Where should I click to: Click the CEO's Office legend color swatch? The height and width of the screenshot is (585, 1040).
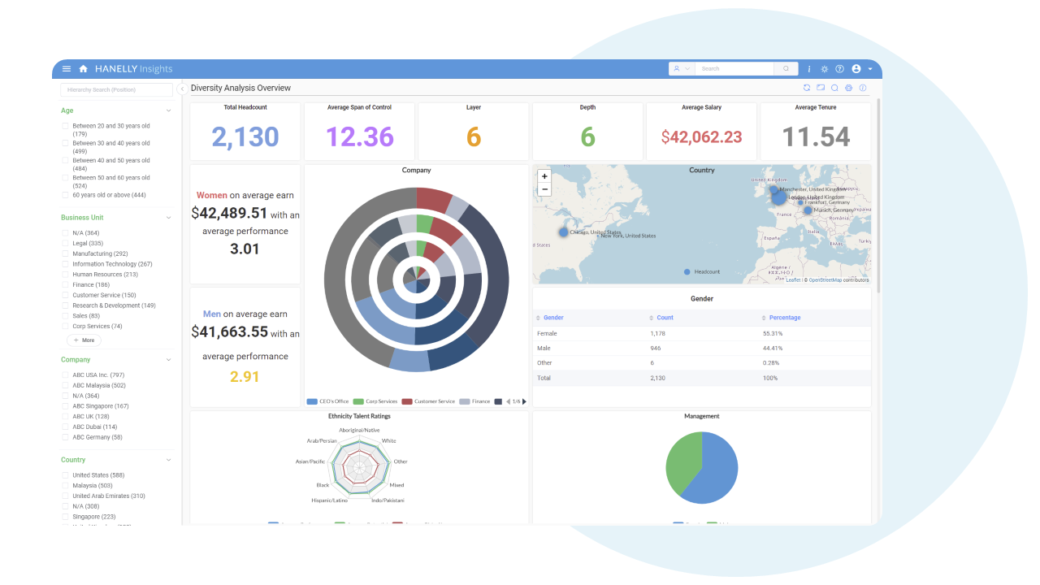coord(311,401)
